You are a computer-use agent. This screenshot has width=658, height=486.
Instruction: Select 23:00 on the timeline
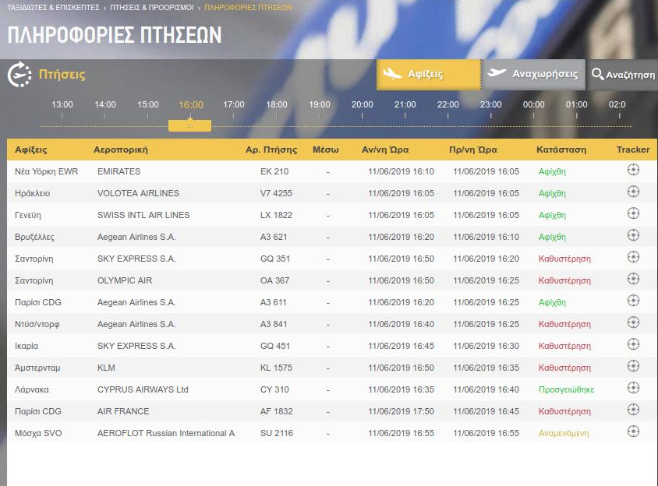pos(490,104)
